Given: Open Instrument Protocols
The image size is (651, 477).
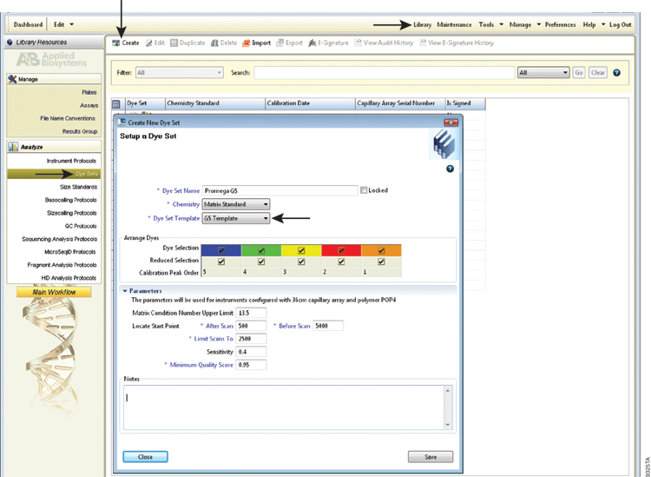Looking at the screenshot, I should (71, 161).
